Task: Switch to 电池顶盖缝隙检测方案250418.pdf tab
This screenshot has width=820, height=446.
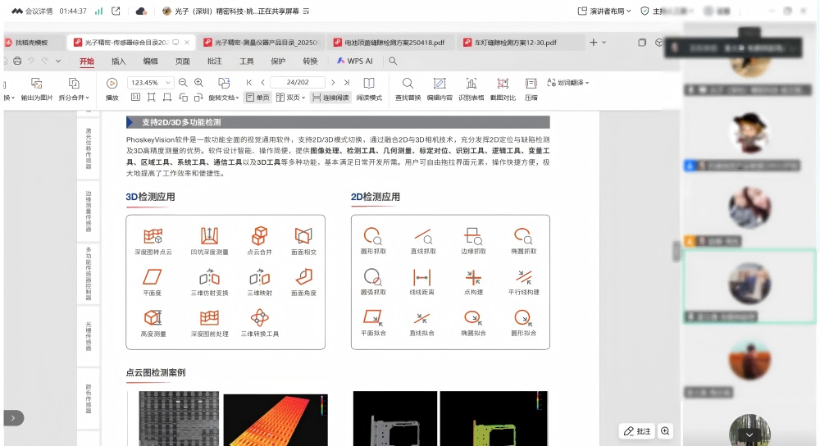Action: 389,43
